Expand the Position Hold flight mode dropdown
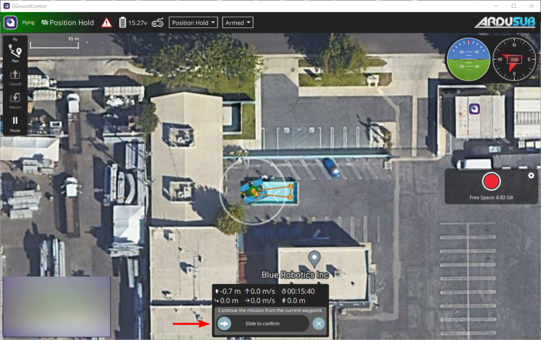The width and height of the screenshot is (541, 340). (x=193, y=23)
